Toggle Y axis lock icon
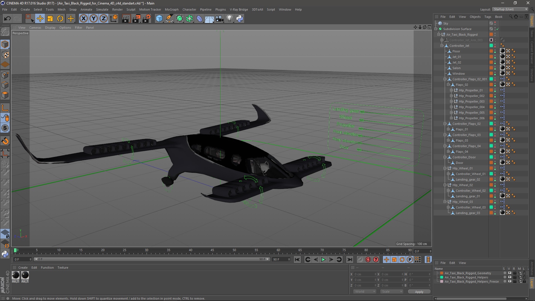This screenshot has width=535, height=301. (94, 19)
